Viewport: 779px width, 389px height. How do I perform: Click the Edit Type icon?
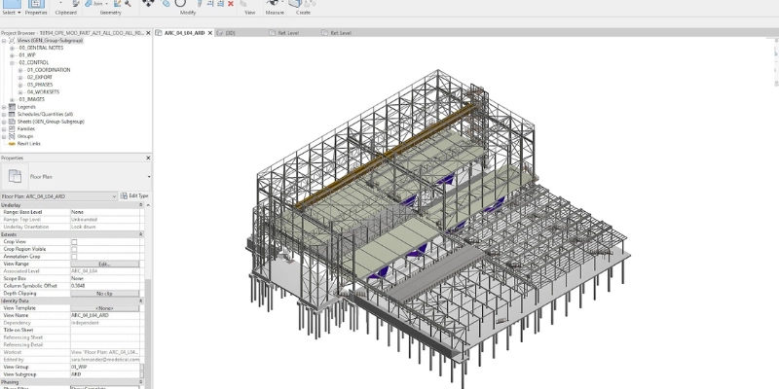point(124,196)
